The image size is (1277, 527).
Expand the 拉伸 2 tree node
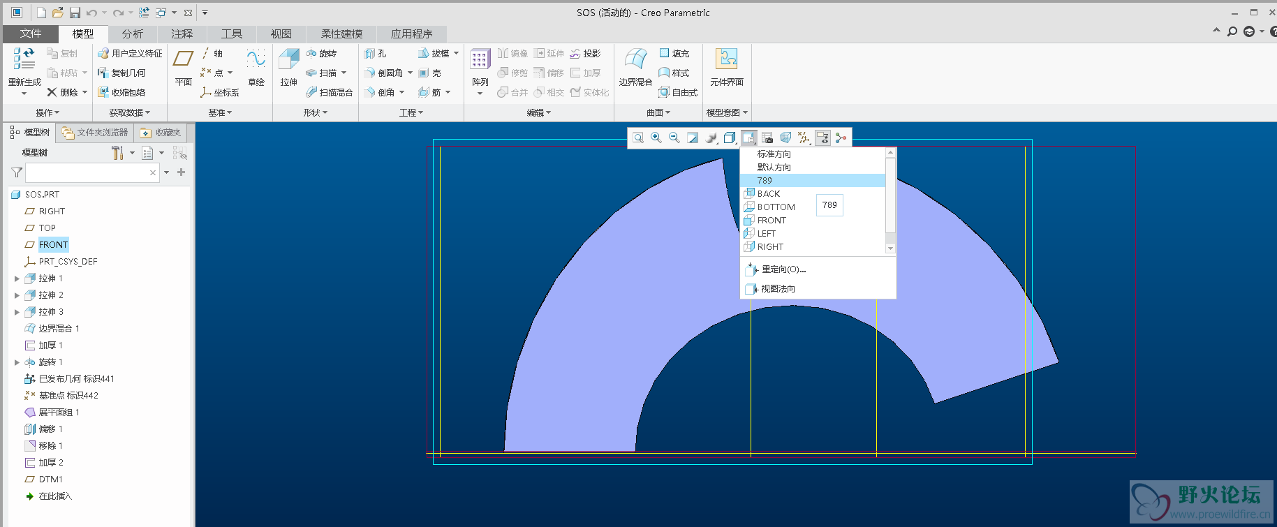click(17, 295)
